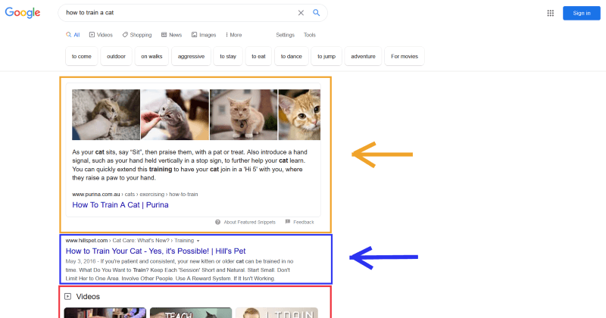Expand the More search options menu

pyautogui.click(x=233, y=35)
